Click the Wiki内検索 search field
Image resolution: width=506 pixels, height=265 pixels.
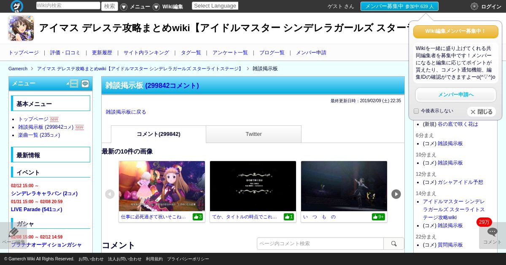(x=68, y=5)
